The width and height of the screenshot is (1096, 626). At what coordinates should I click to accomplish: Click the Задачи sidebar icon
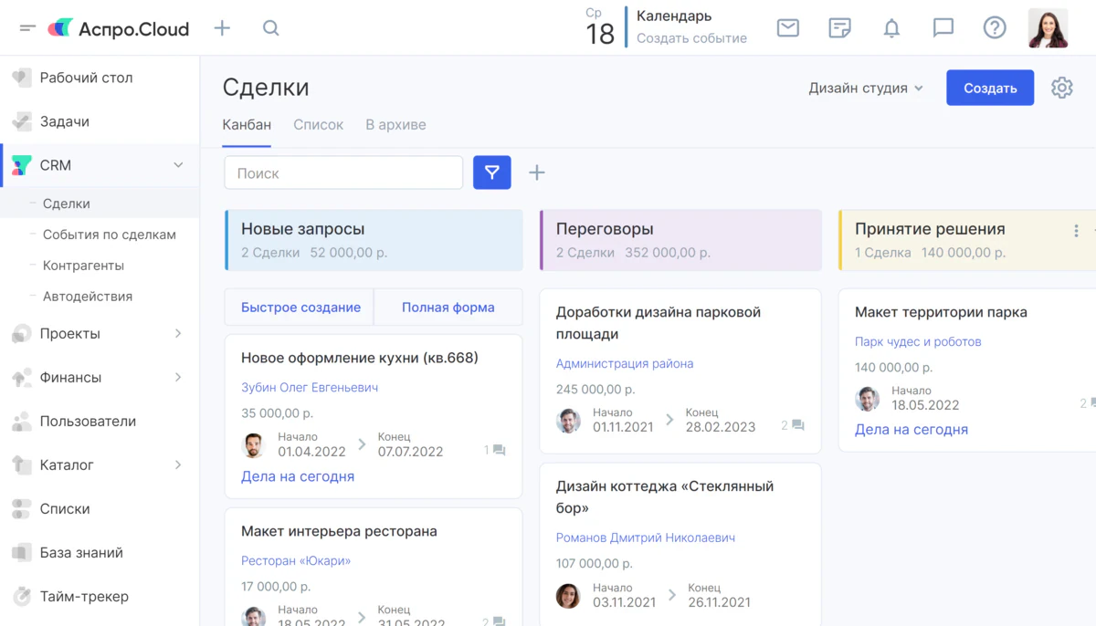[22, 122]
